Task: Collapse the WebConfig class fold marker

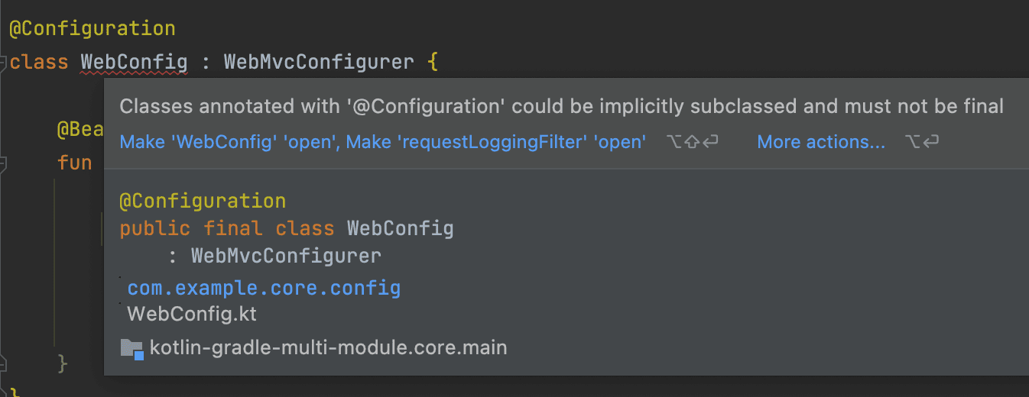Action: 4,63
